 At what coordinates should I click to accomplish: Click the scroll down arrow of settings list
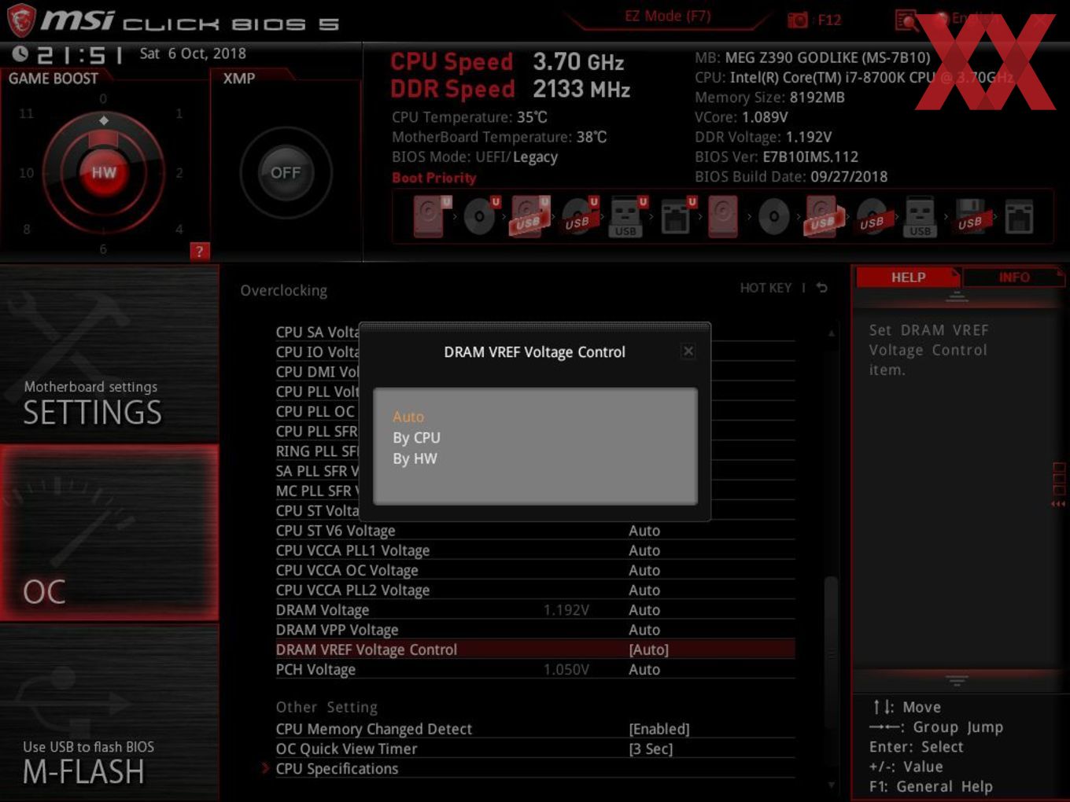tap(831, 785)
